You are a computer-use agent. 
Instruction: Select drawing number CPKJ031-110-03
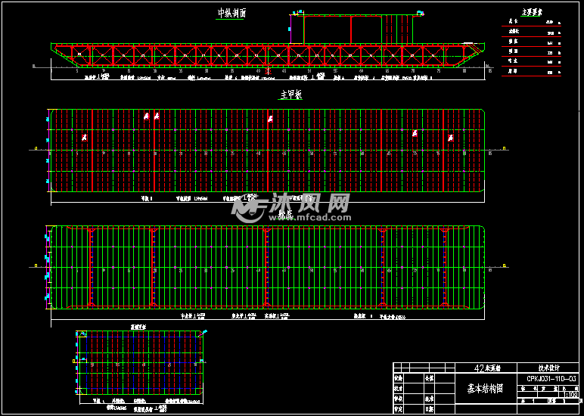[x=551, y=378]
